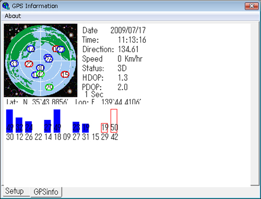Close the GPS Information window
This screenshot has width=261, height=199.
[252, 6]
